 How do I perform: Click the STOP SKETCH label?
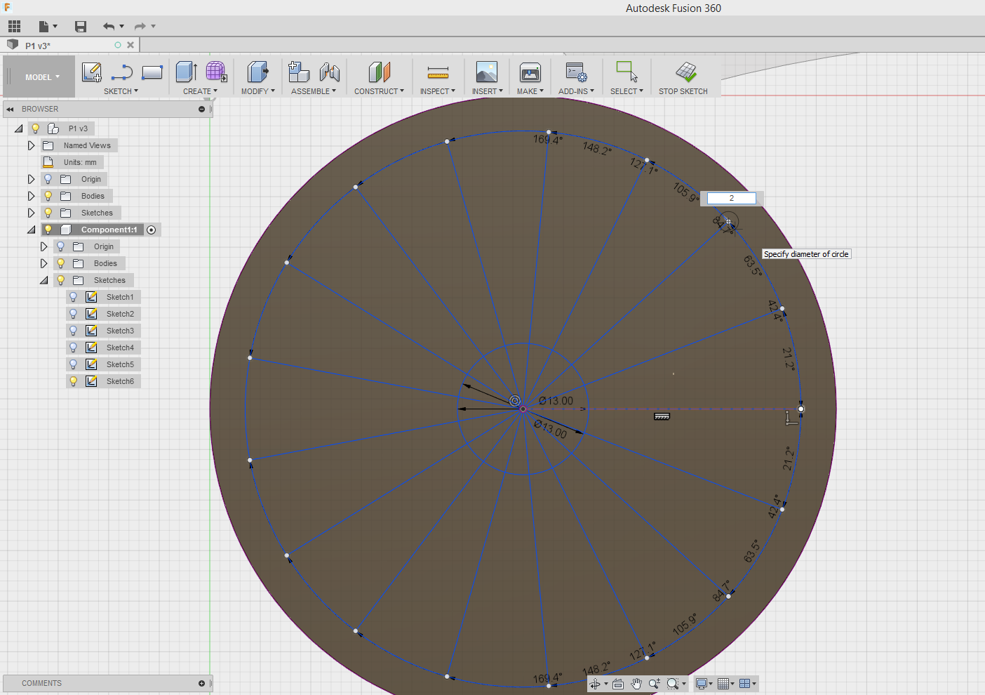coord(683,91)
